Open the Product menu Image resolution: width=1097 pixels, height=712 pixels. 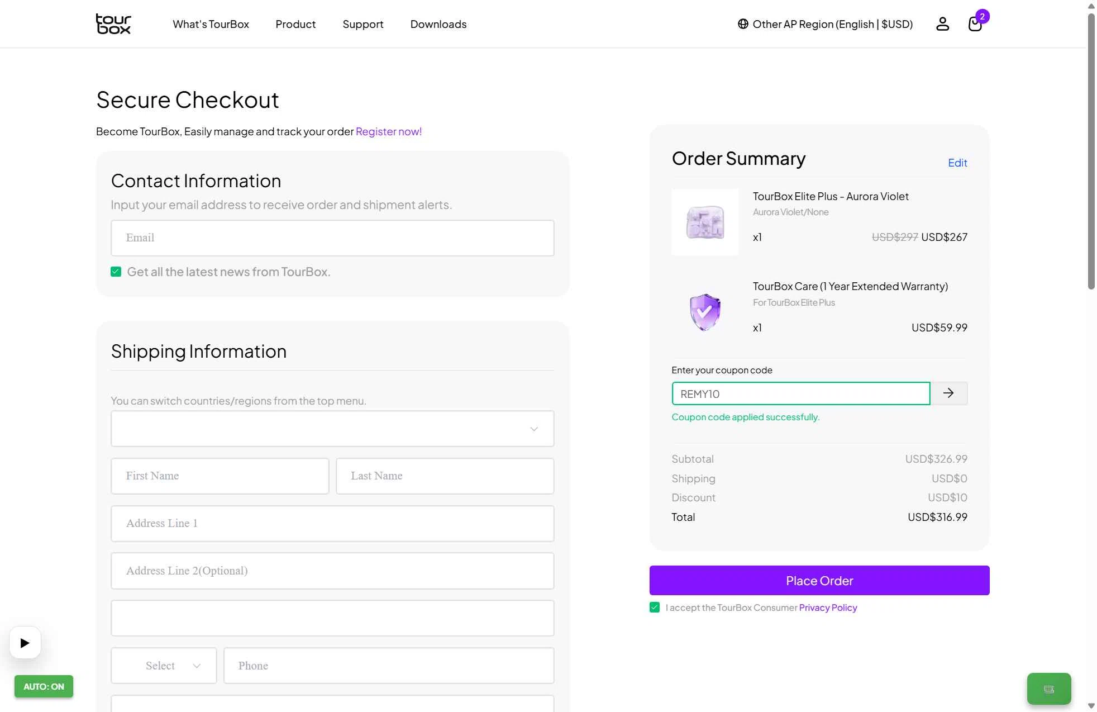click(x=295, y=24)
